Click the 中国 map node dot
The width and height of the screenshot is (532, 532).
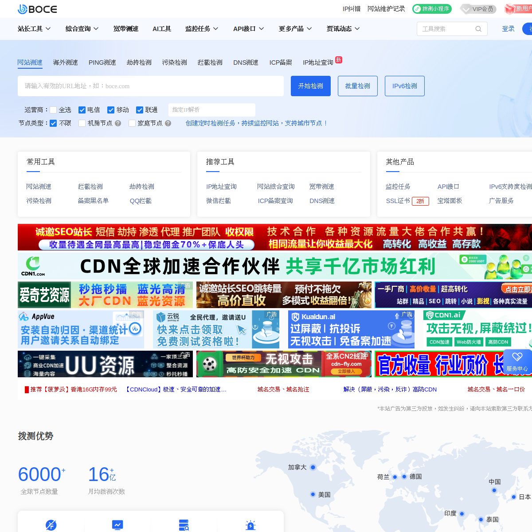tap(494, 490)
